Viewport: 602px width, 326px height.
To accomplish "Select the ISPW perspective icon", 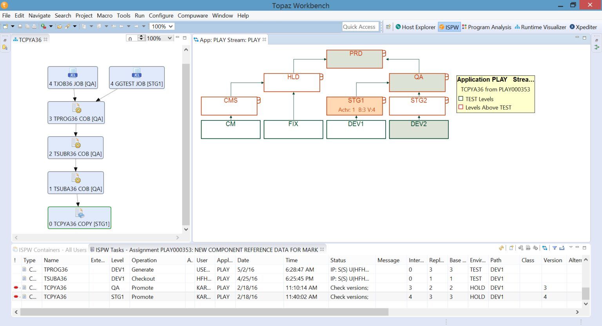I will point(449,27).
